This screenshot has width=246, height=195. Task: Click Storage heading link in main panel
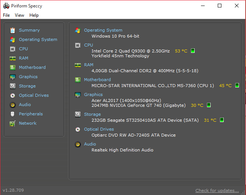(92, 114)
